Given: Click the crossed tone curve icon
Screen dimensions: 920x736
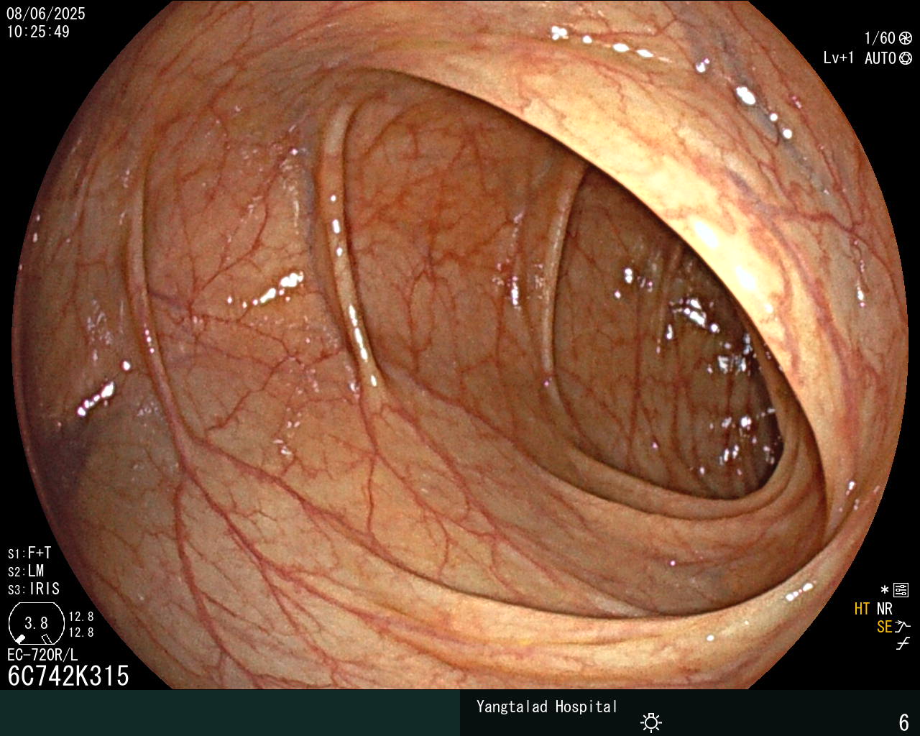Looking at the screenshot, I should pyautogui.click(x=903, y=644).
